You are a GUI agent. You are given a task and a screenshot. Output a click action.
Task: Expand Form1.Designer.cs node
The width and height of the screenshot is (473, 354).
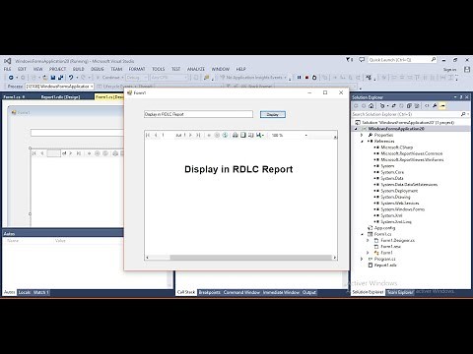coord(368,240)
